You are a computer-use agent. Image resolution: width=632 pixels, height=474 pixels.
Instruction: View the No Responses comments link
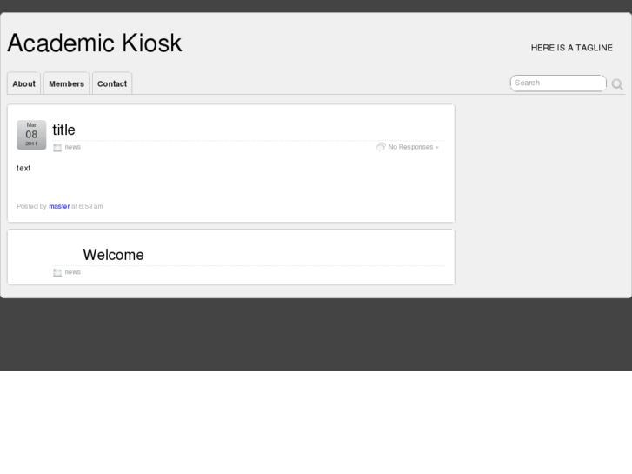click(x=410, y=147)
